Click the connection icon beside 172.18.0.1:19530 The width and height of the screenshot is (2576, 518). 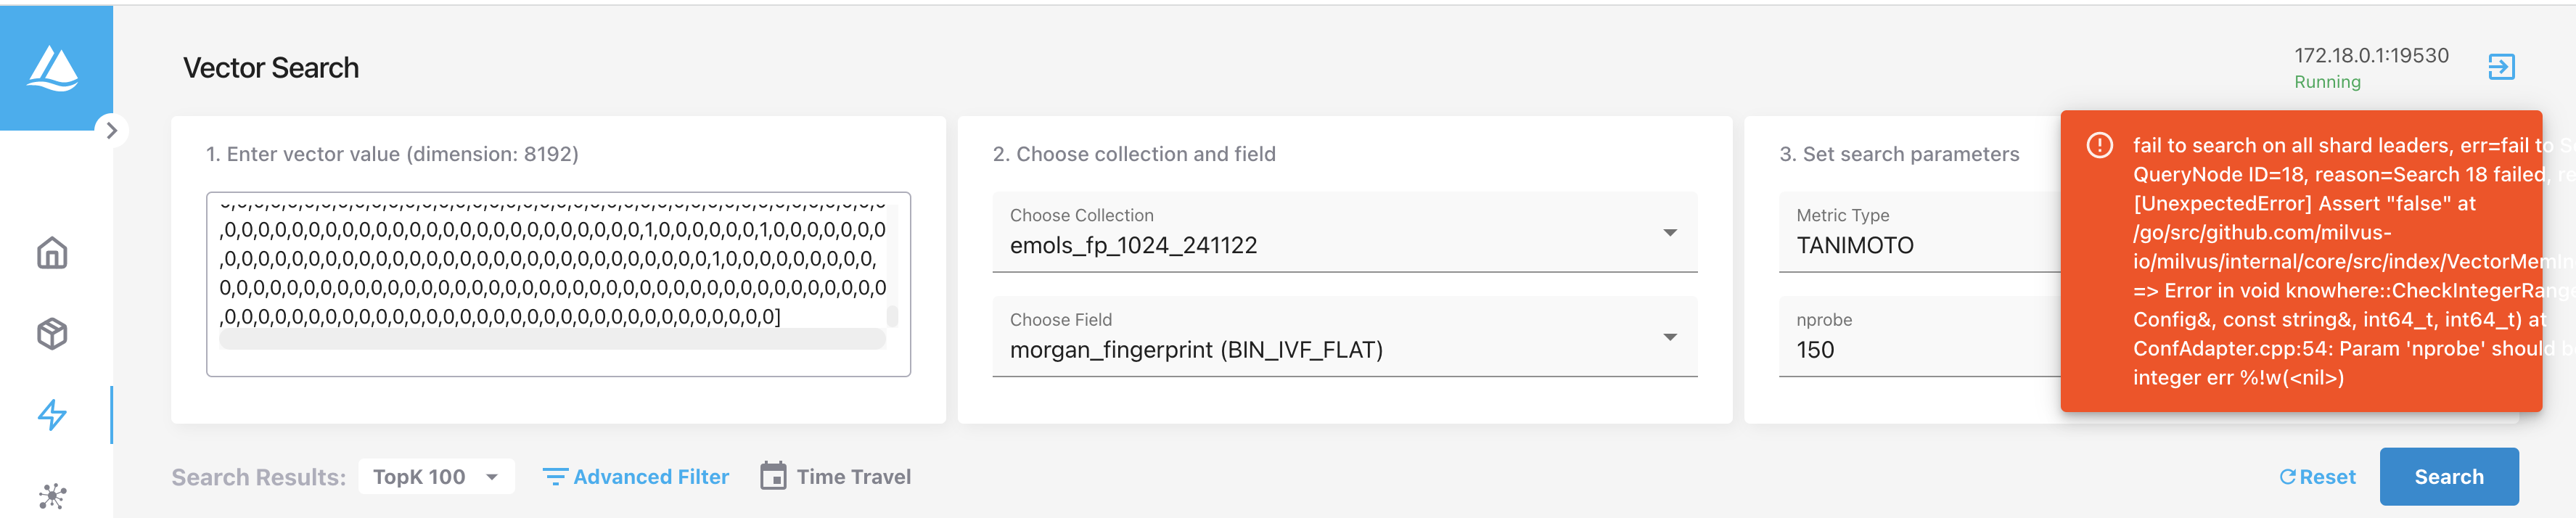2503,66
